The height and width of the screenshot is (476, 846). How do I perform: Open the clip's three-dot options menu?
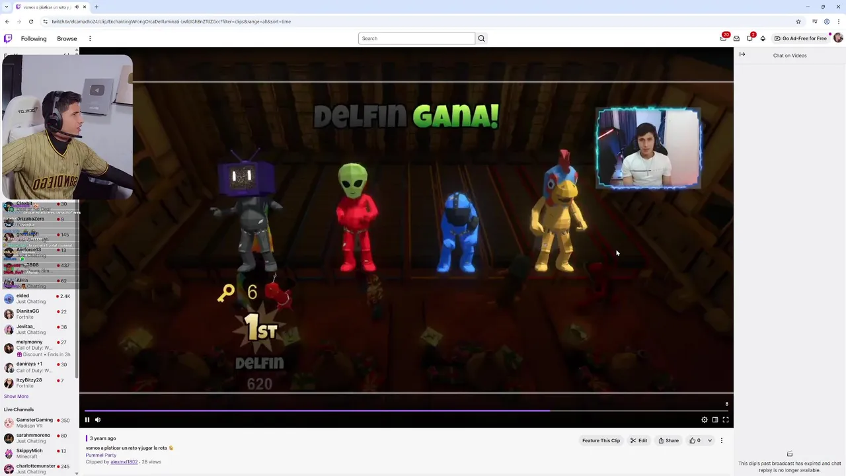coord(722,440)
